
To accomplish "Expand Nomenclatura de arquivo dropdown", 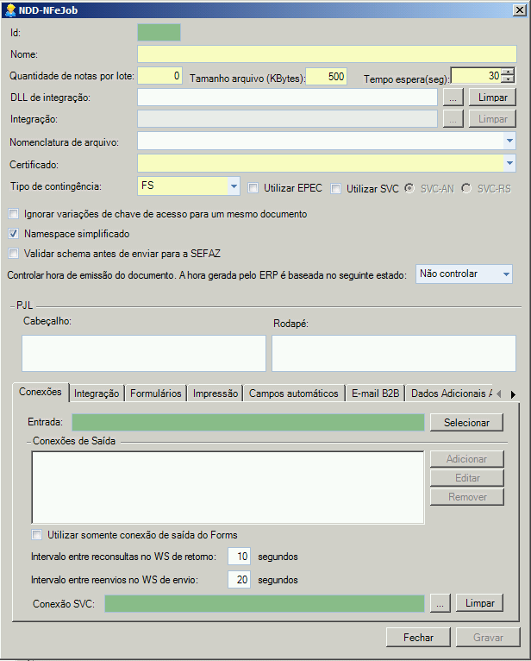I will [509, 141].
